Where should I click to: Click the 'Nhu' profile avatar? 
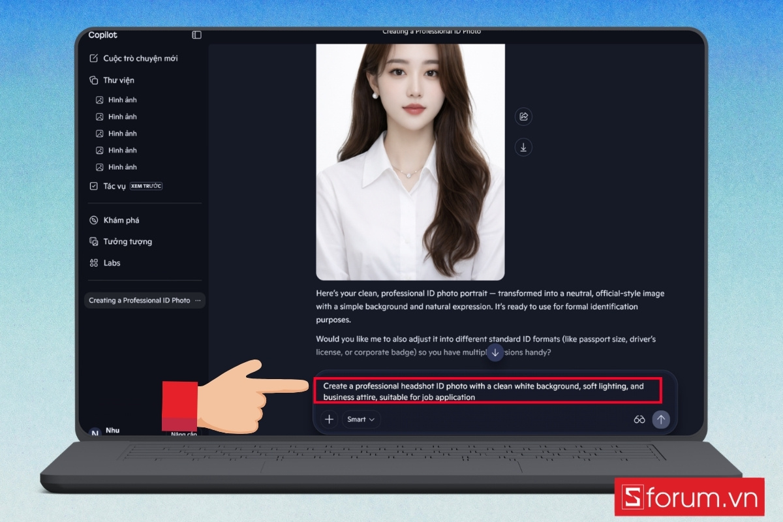point(95,433)
